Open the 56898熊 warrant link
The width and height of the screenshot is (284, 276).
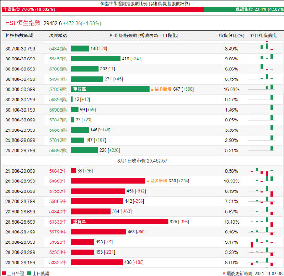(58, 99)
